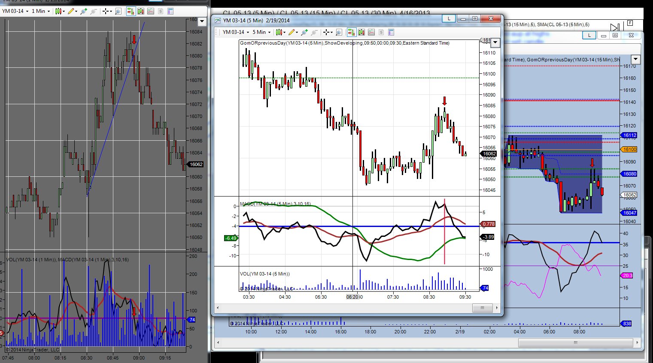Click 16062 current price marker in 1 Min chart

196,164
